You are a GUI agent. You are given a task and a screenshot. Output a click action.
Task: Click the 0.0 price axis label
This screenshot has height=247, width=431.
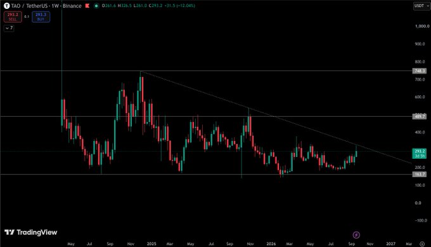point(418,203)
